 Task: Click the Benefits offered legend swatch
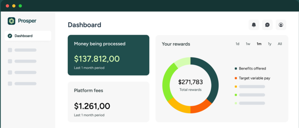[x=236, y=69]
